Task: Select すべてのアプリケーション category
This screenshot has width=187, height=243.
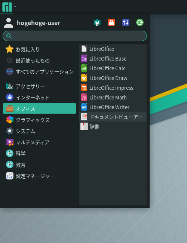Action: (39, 72)
